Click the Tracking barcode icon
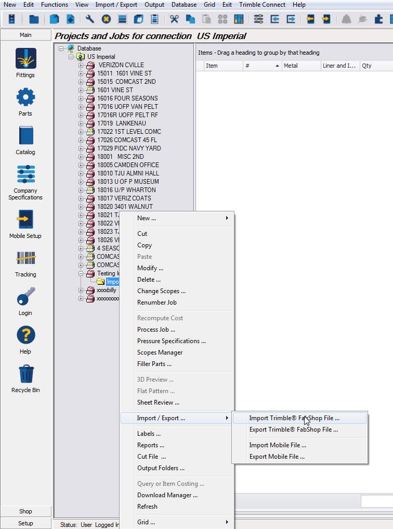Image resolution: width=393 pixels, height=529 pixels. (x=25, y=259)
